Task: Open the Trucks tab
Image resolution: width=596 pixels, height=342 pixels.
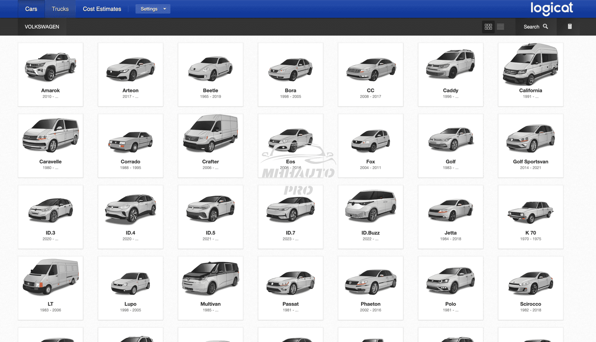Action: coord(60,9)
